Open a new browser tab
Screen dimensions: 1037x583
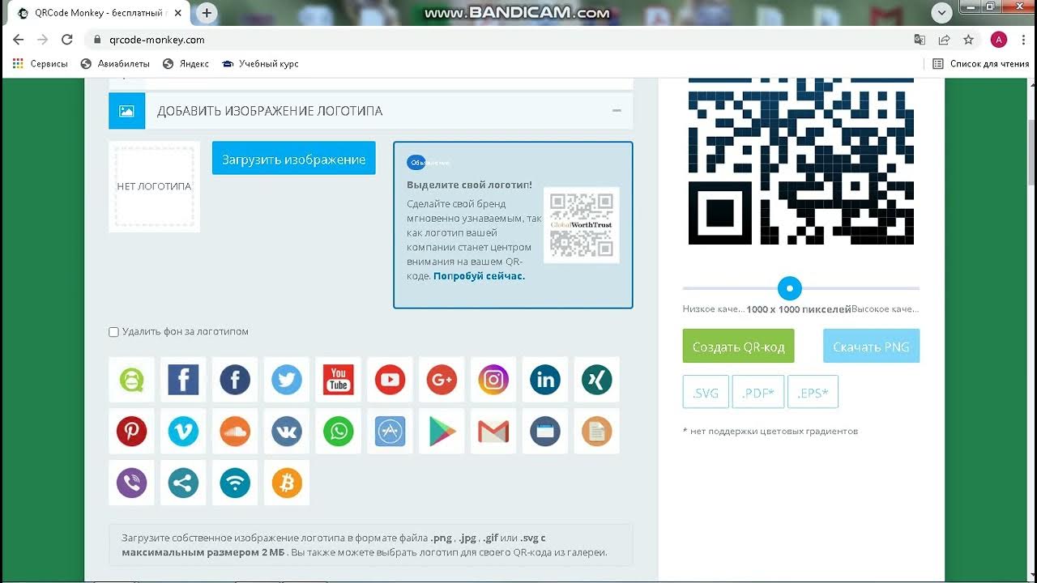pyautogui.click(x=207, y=13)
